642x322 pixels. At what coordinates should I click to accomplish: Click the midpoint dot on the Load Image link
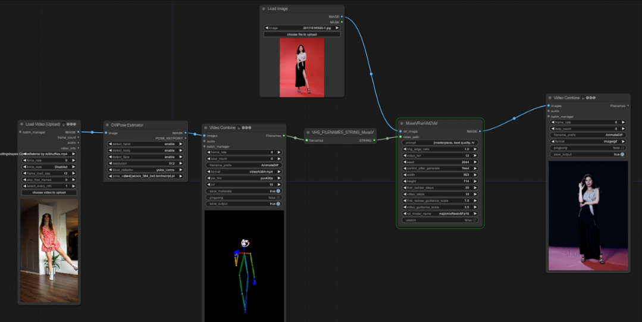tap(371, 74)
